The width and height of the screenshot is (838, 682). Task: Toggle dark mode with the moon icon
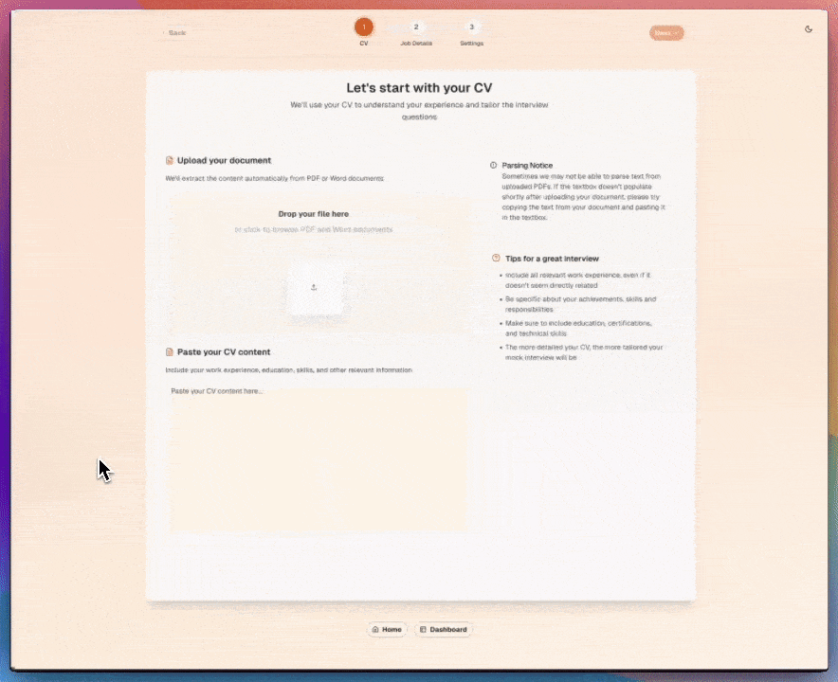point(808,28)
